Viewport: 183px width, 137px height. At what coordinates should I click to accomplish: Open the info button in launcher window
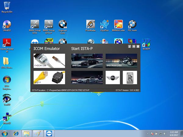(x=130, y=46)
